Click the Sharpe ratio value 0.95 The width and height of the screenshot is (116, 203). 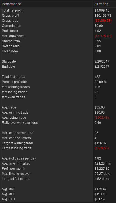(98, 41)
